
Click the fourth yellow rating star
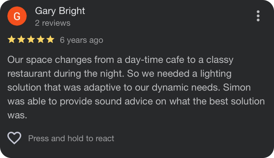click(x=40, y=40)
